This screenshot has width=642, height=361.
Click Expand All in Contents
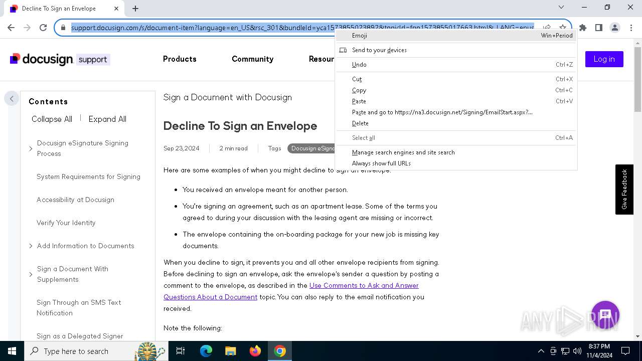[x=107, y=119]
